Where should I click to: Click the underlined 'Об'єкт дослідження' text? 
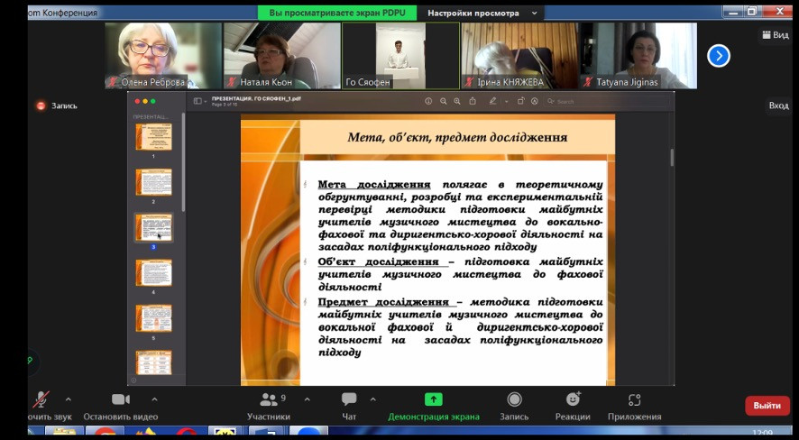[x=378, y=261]
